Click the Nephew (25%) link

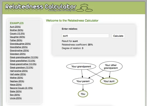tap(17, 81)
